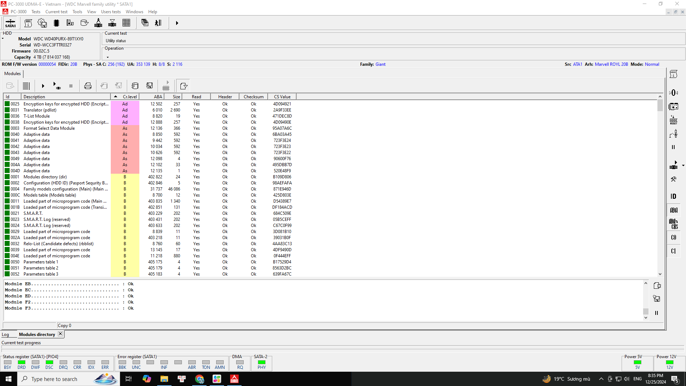This screenshot has width=686, height=386.
Task: Sort by the Checksum column header
Action: 254,97
